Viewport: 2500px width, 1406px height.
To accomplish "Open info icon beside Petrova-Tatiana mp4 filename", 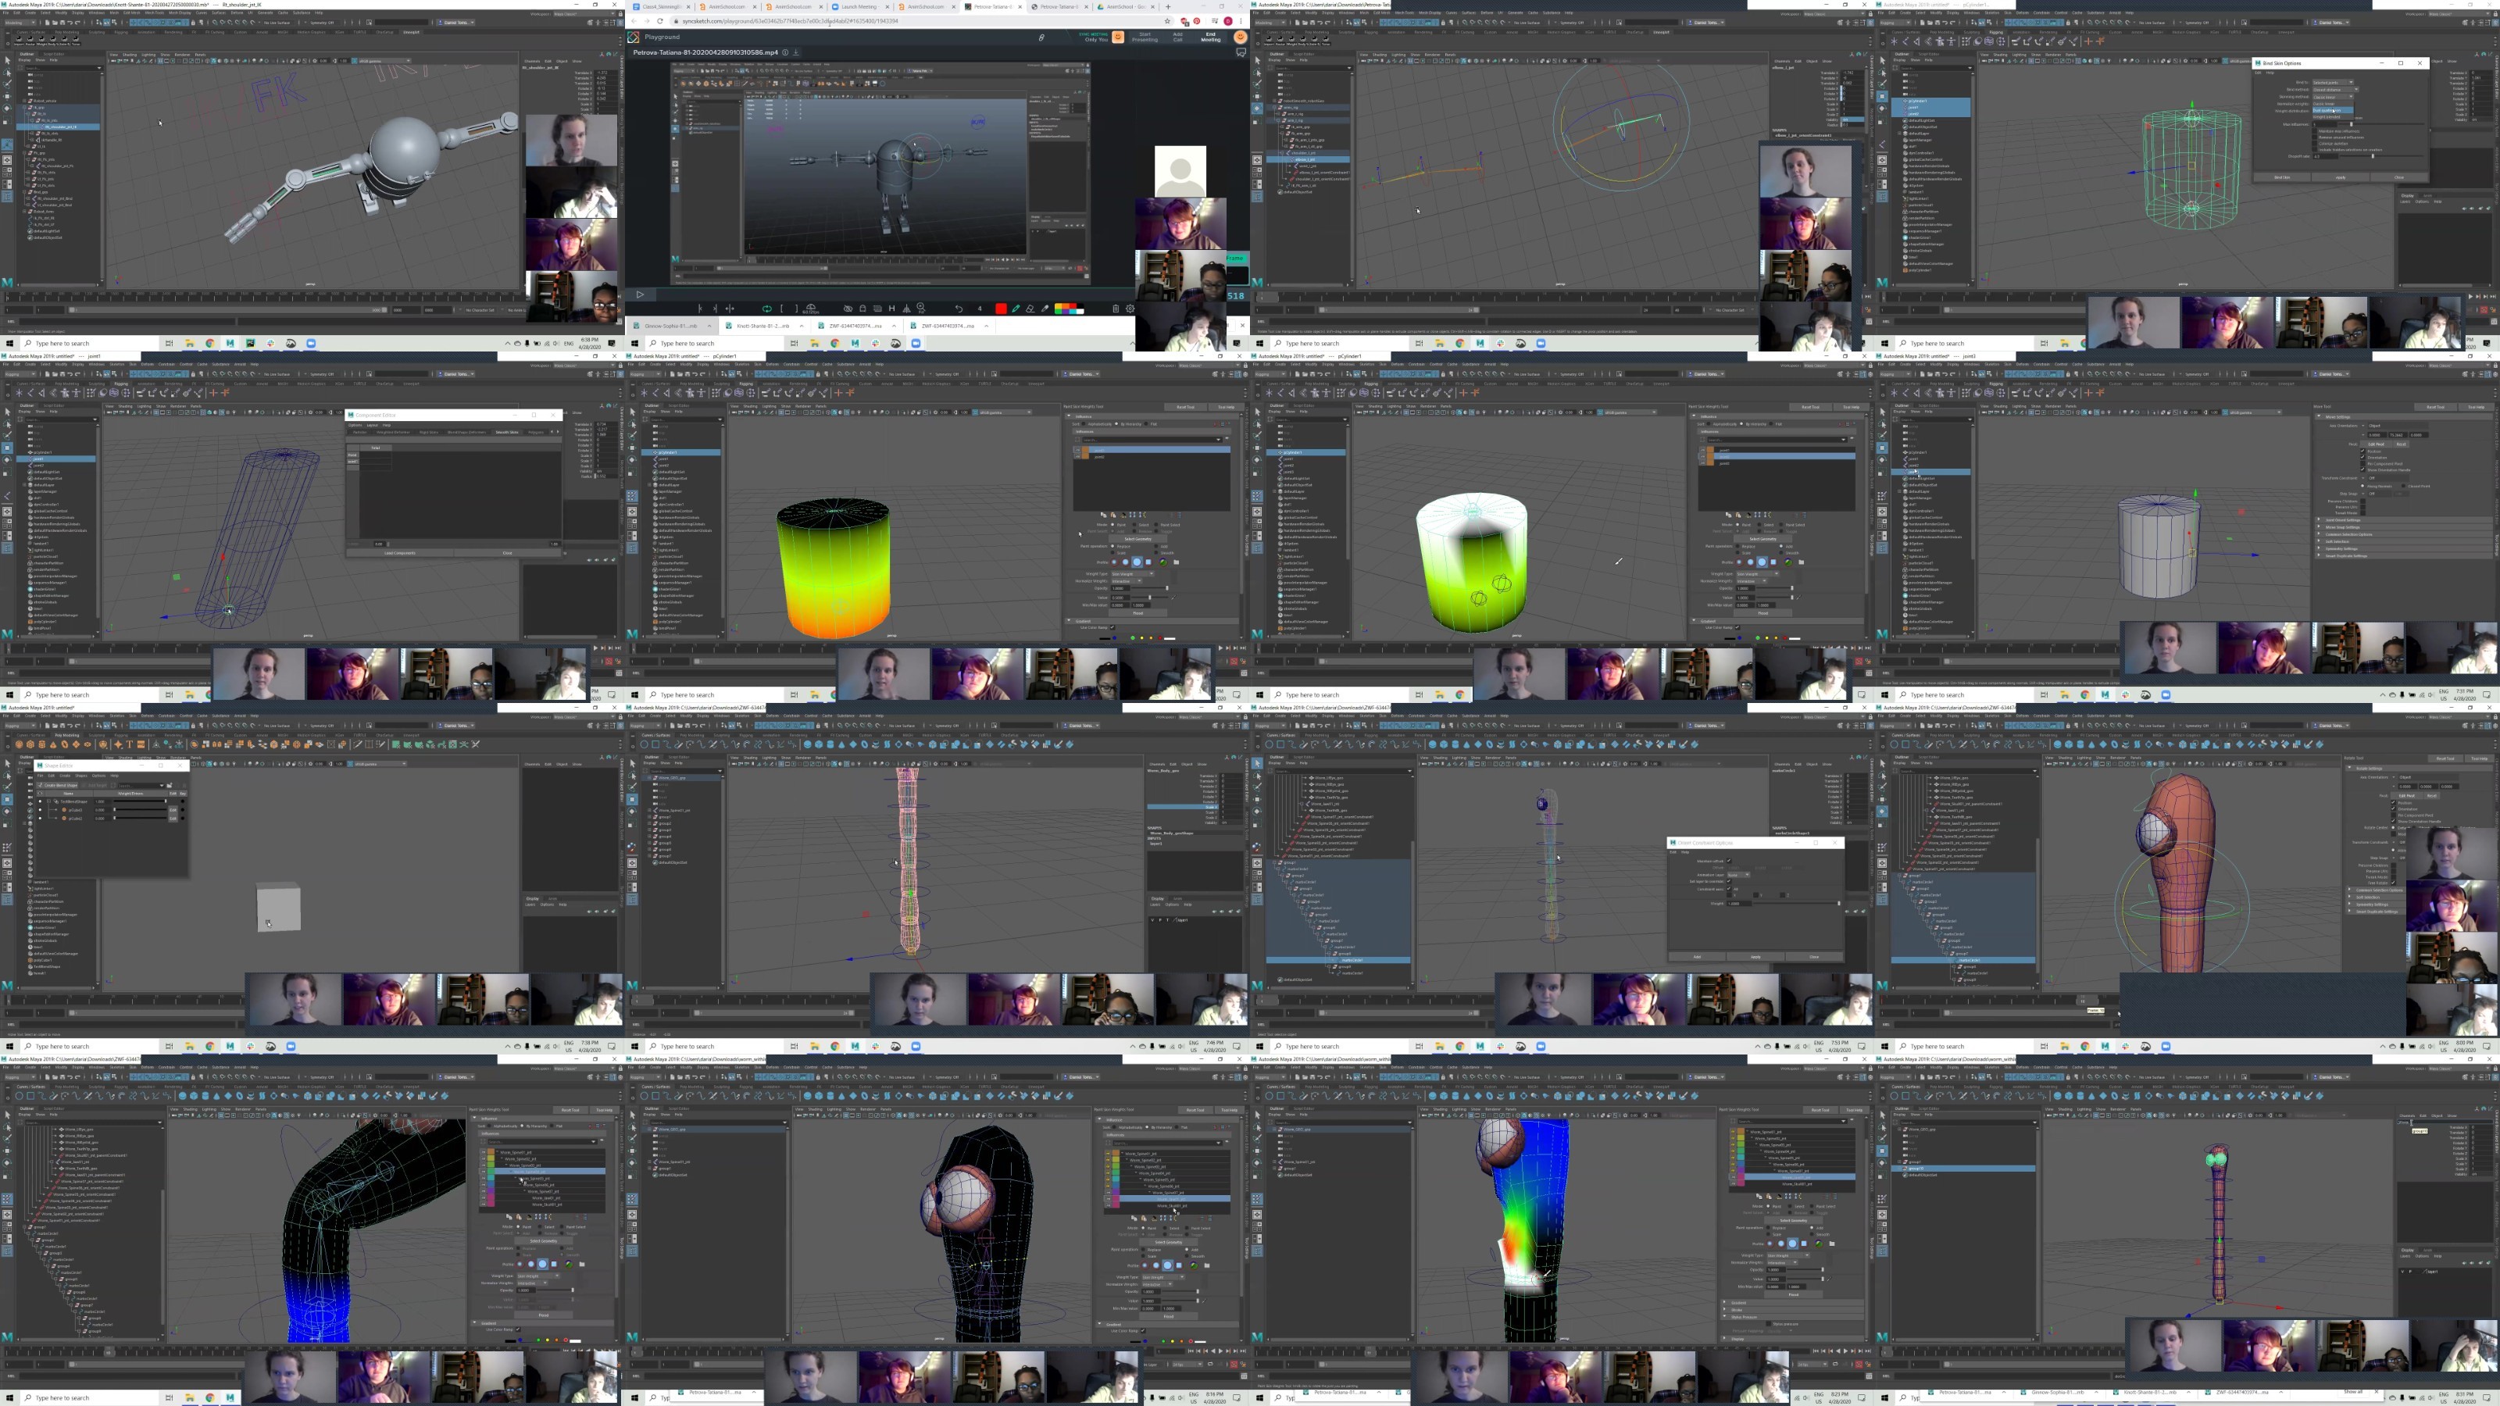I will click(786, 52).
